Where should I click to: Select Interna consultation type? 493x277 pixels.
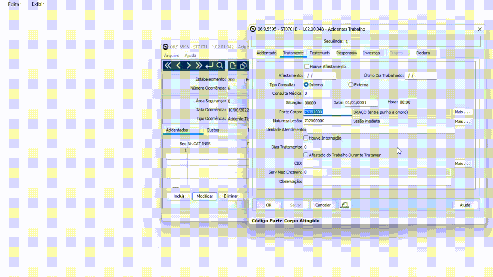[x=306, y=85]
